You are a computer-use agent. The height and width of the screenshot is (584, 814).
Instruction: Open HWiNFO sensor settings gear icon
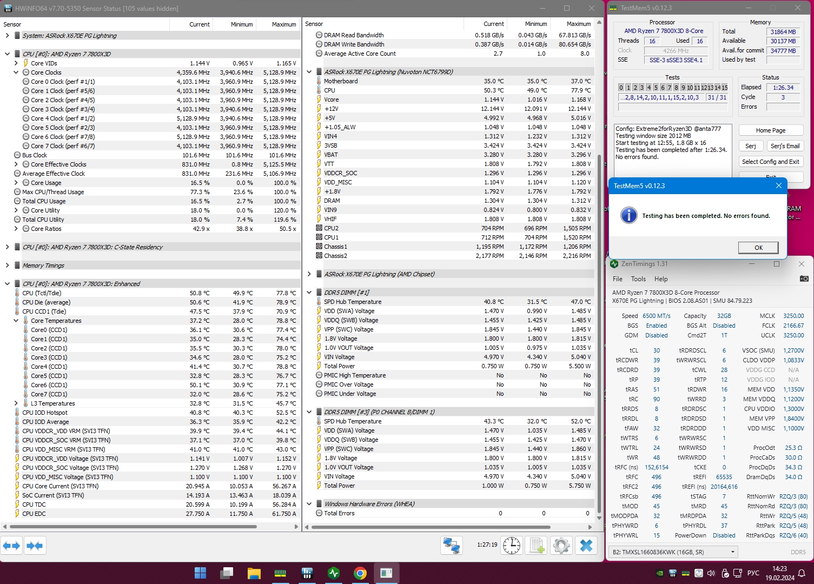(x=561, y=546)
